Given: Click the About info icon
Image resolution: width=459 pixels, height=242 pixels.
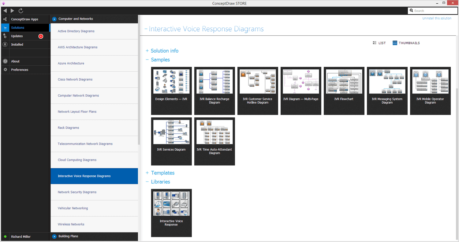Looking at the screenshot, I should click(x=5, y=61).
